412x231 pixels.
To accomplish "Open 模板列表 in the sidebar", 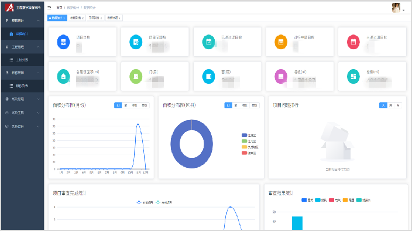I will point(22,86).
